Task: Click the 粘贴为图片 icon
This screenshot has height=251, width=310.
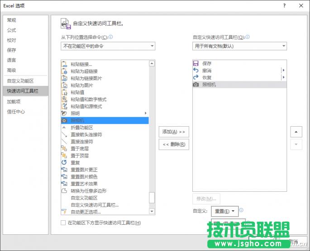Action: point(64,85)
